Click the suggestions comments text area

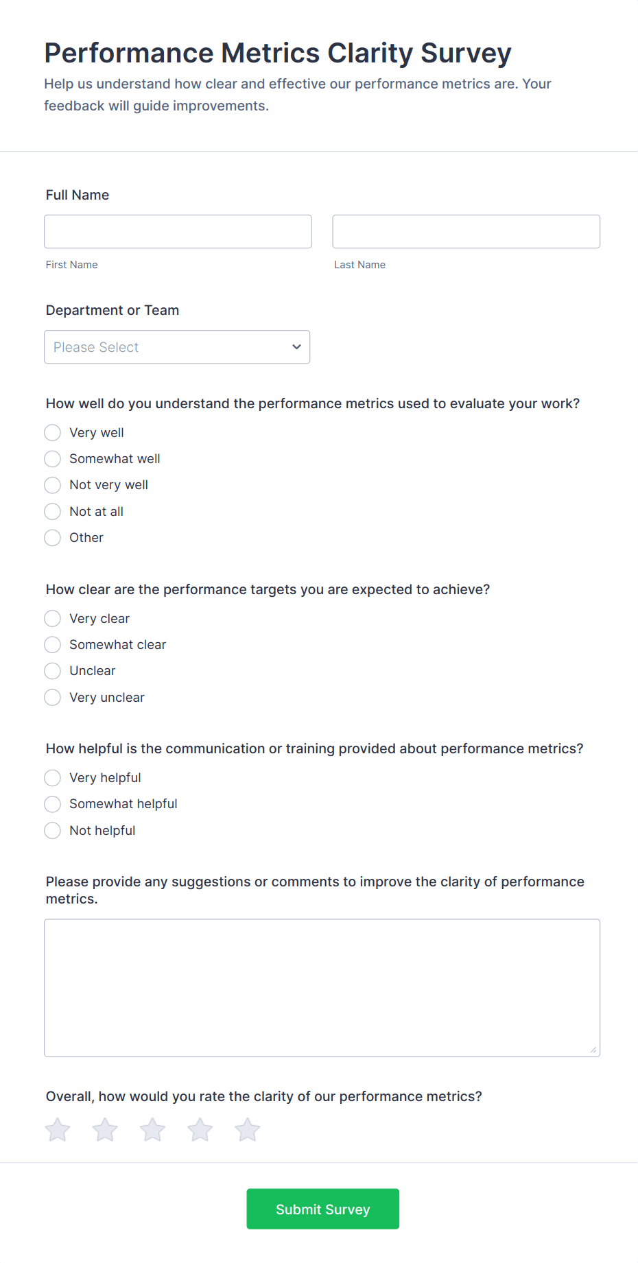(322, 987)
